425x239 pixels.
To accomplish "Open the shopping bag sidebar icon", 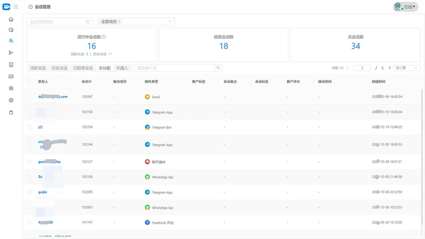I will click(x=11, y=112).
